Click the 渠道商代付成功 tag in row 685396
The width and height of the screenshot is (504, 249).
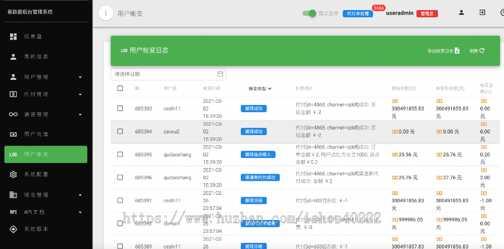pos(260,178)
